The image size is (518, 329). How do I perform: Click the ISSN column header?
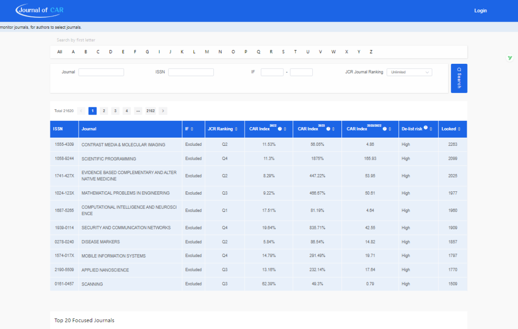point(64,129)
